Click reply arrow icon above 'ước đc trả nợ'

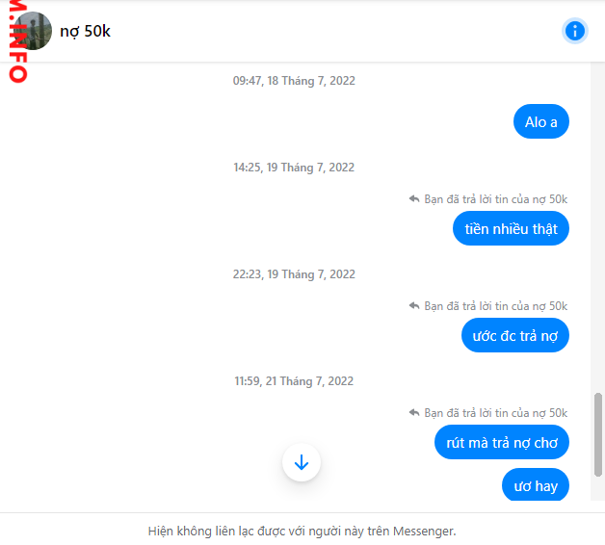click(x=413, y=306)
